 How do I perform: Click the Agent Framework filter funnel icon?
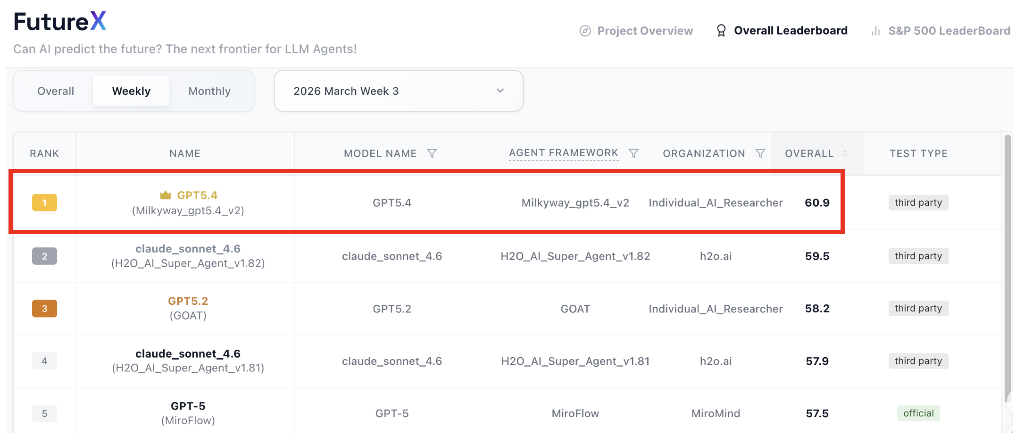[633, 153]
